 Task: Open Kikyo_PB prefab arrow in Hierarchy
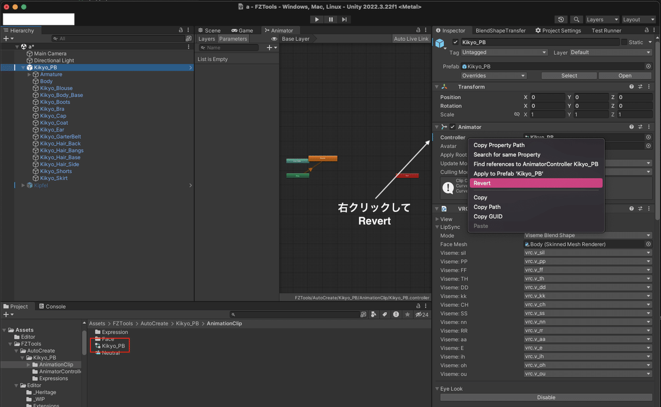click(x=191, y=67)
